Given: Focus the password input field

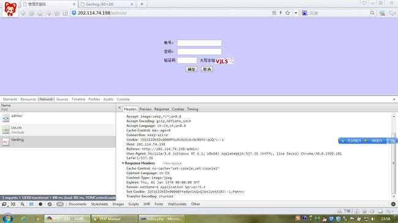Looking at the screenshot, I should coord(199,52).
